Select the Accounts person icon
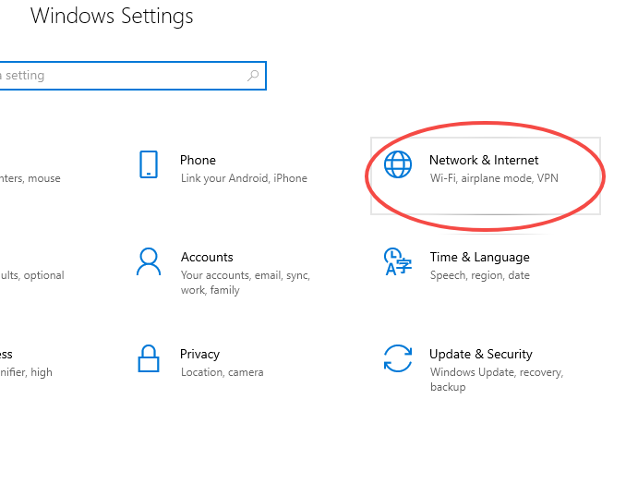This screenshot has height=496, width=638. tap(149, 261)
